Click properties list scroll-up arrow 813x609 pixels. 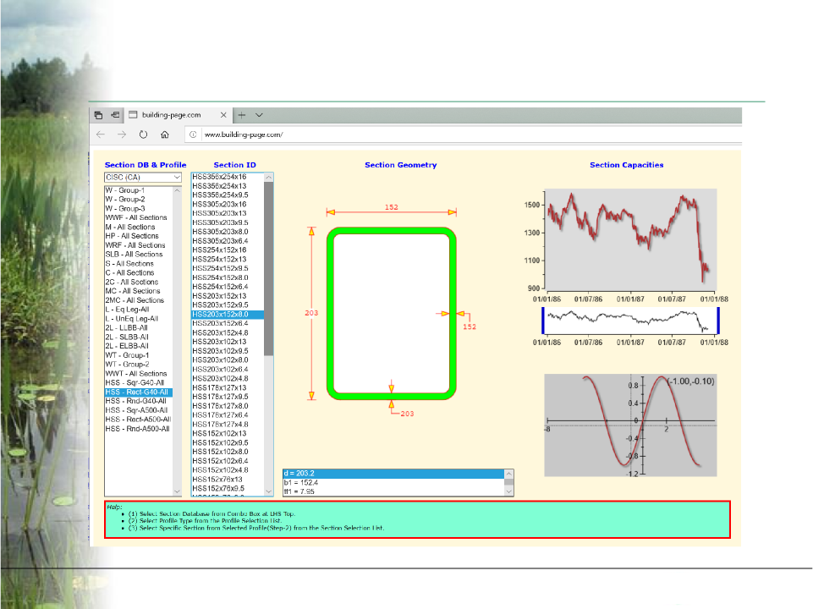pos(509,474)
